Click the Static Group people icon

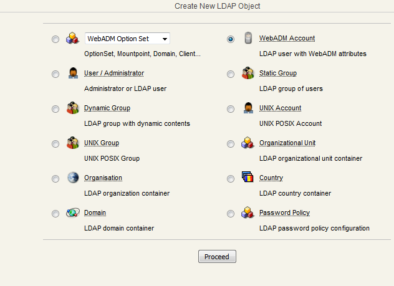tap(248, 73)
